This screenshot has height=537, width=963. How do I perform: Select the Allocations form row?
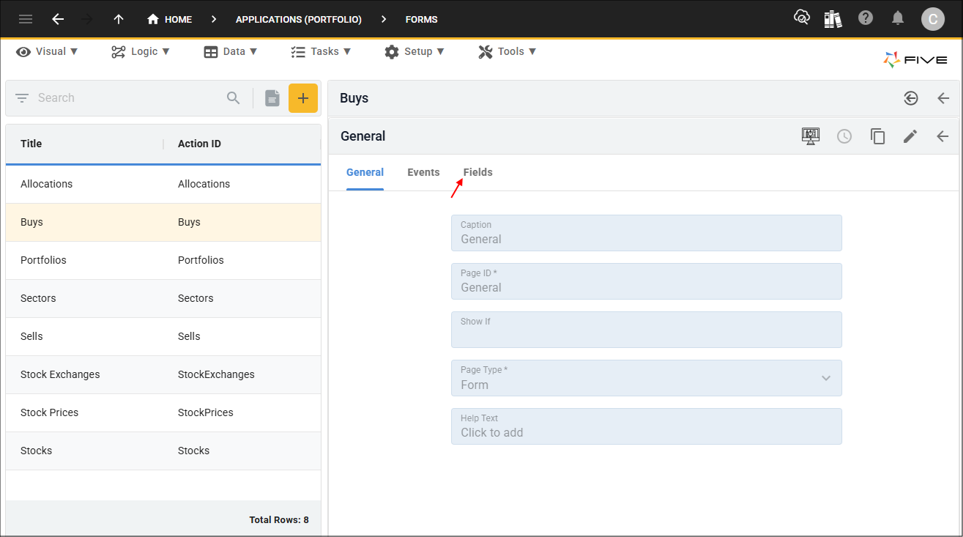(x=163, y=184)
